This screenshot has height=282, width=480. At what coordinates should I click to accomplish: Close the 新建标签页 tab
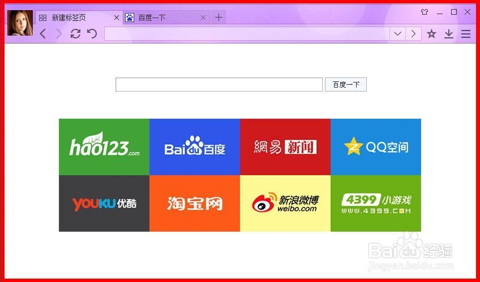pos(117,18)
